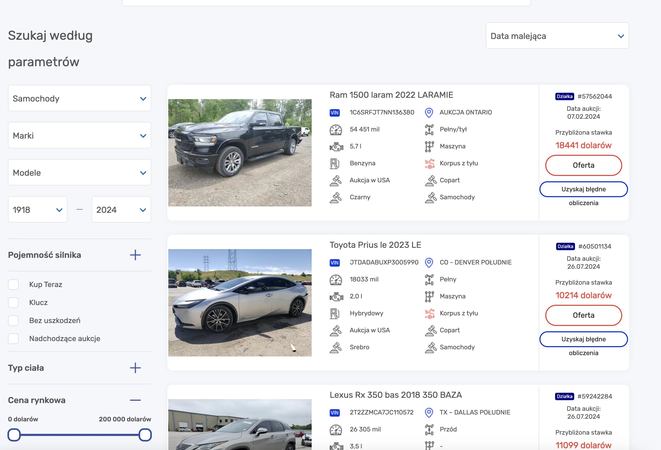661x450 pixels.
Task: Click the VIN number JTDADABUXP3005990
Action: coord(384,263)
